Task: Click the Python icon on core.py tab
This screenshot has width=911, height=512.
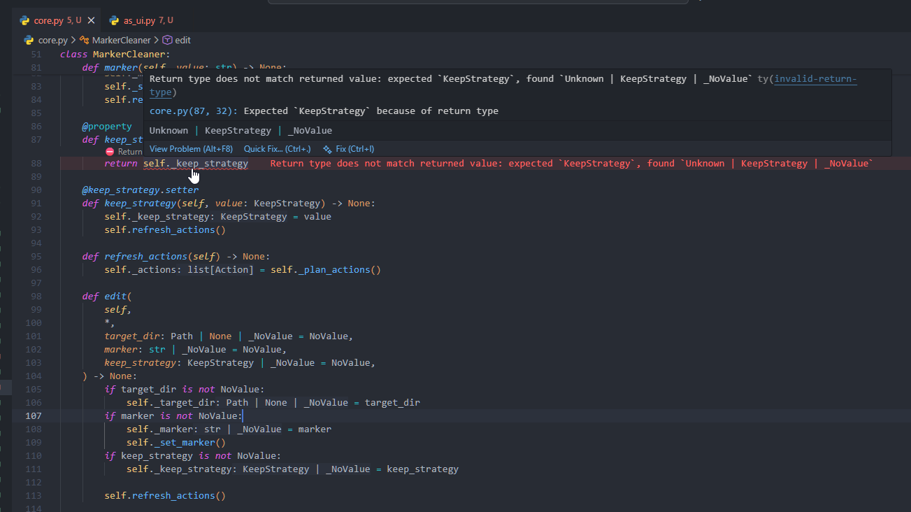Action: (24, 20)
